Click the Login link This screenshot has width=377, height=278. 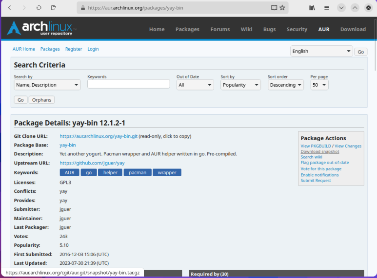point(93,49)
